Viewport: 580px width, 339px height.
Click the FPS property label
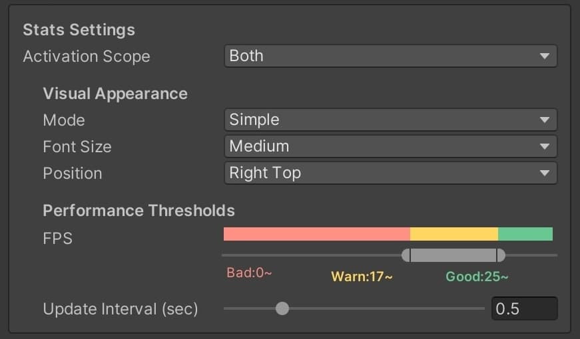[57, 238]
